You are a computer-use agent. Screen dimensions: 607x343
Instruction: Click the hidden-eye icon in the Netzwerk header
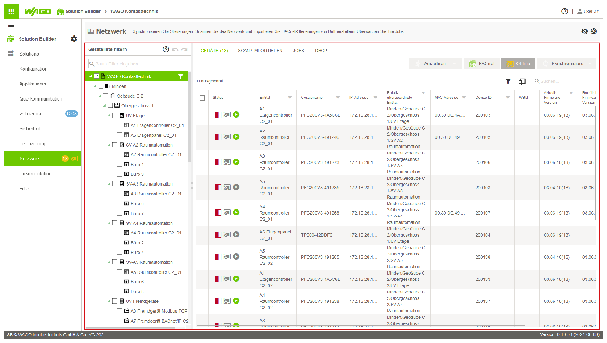(585, 31)
